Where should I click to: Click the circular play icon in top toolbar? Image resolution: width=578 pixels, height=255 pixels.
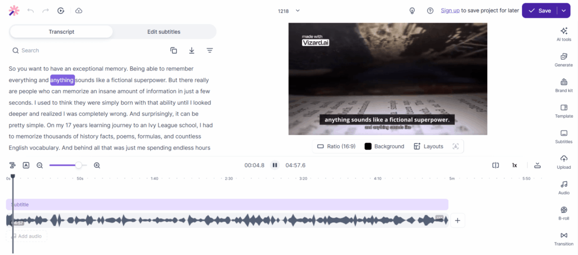(x=61, y=11)
